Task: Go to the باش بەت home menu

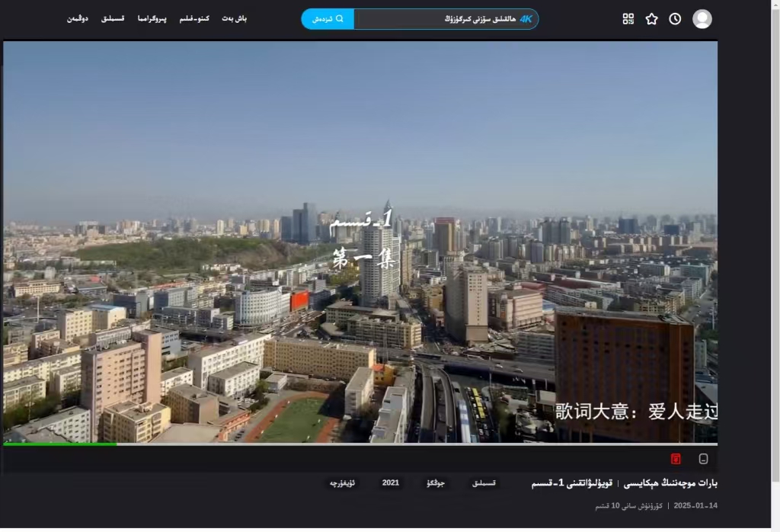Action: (x=235, y=18)
